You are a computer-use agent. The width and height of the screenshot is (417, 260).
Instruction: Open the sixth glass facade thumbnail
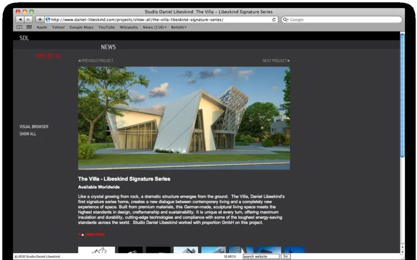[x=241, y=250]
